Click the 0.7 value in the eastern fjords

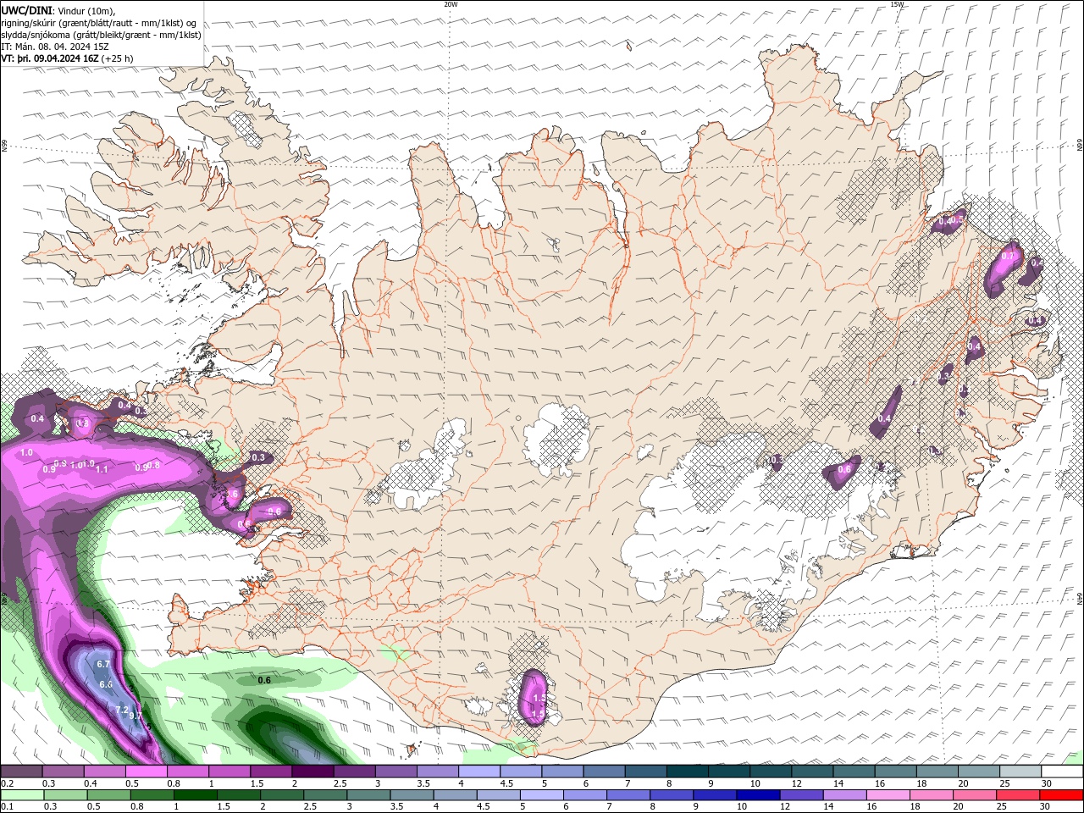[1008, 256]
